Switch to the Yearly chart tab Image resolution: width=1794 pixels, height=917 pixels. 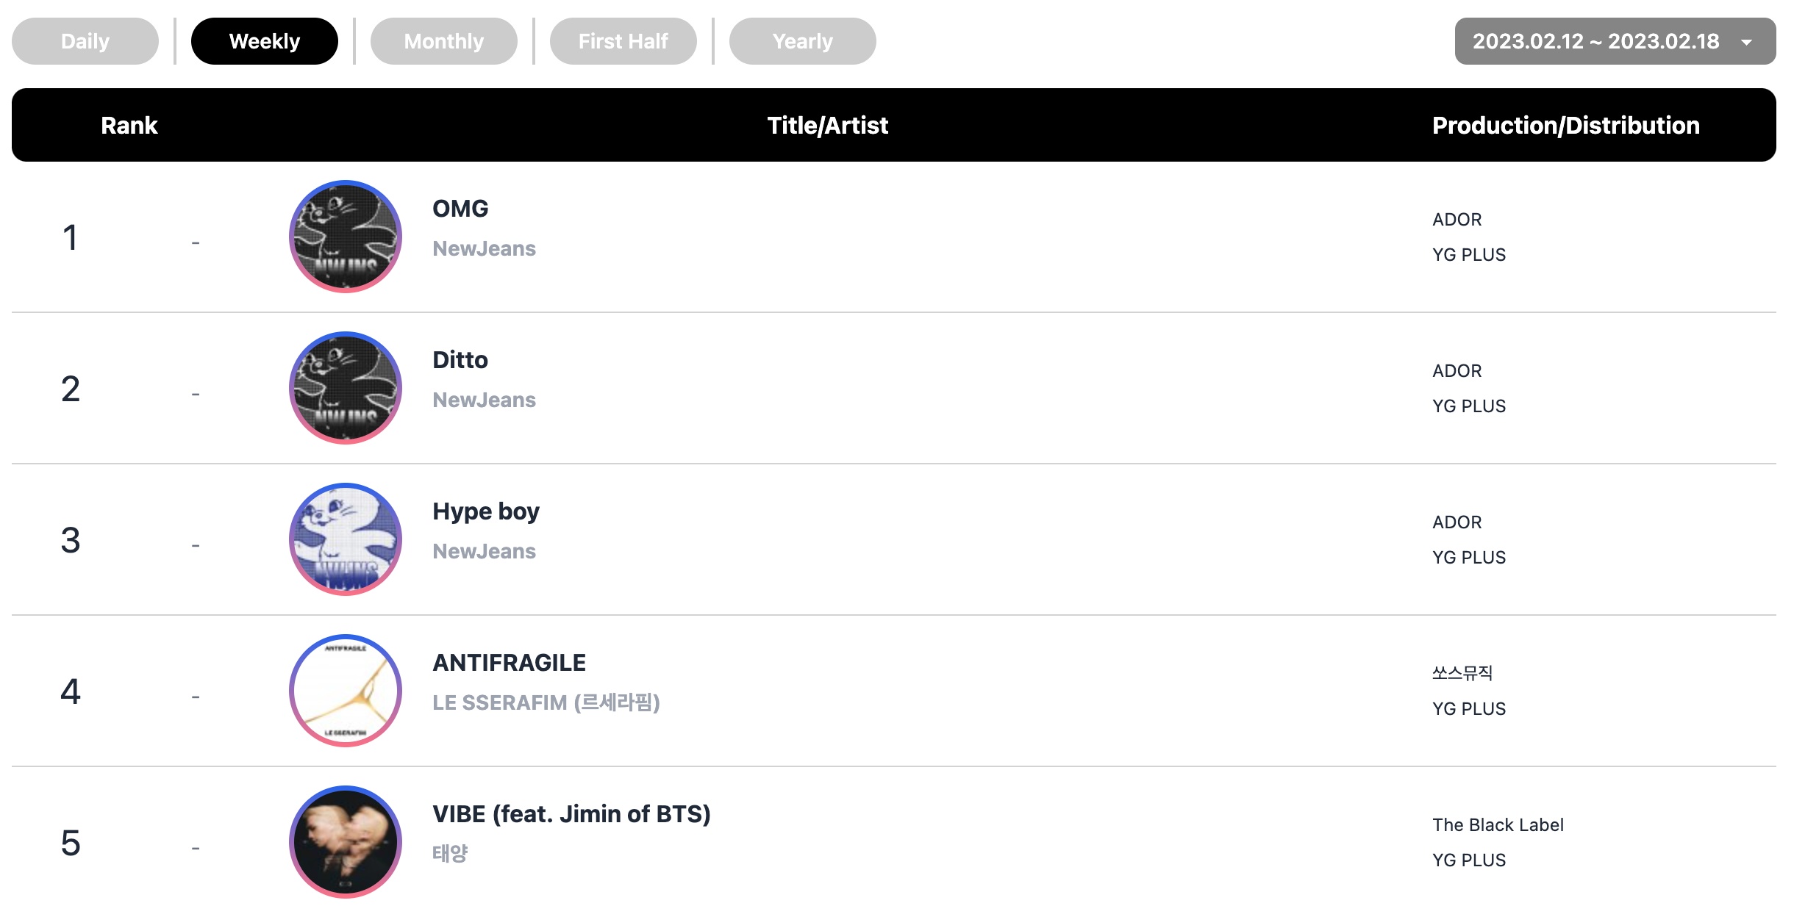pyautogui.click(x=803, y=41)
